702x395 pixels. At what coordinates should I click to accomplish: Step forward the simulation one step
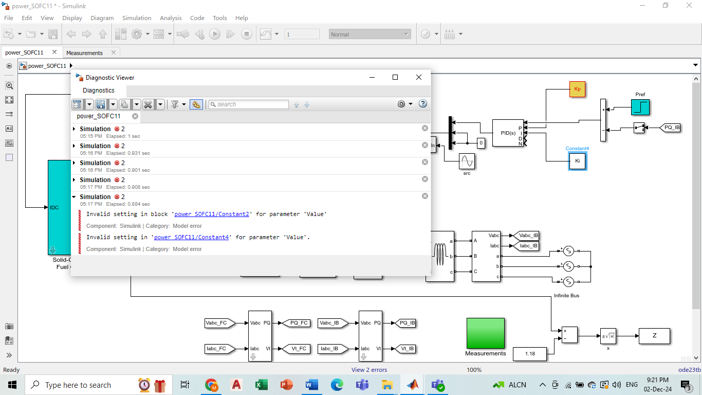coord(230,34)
